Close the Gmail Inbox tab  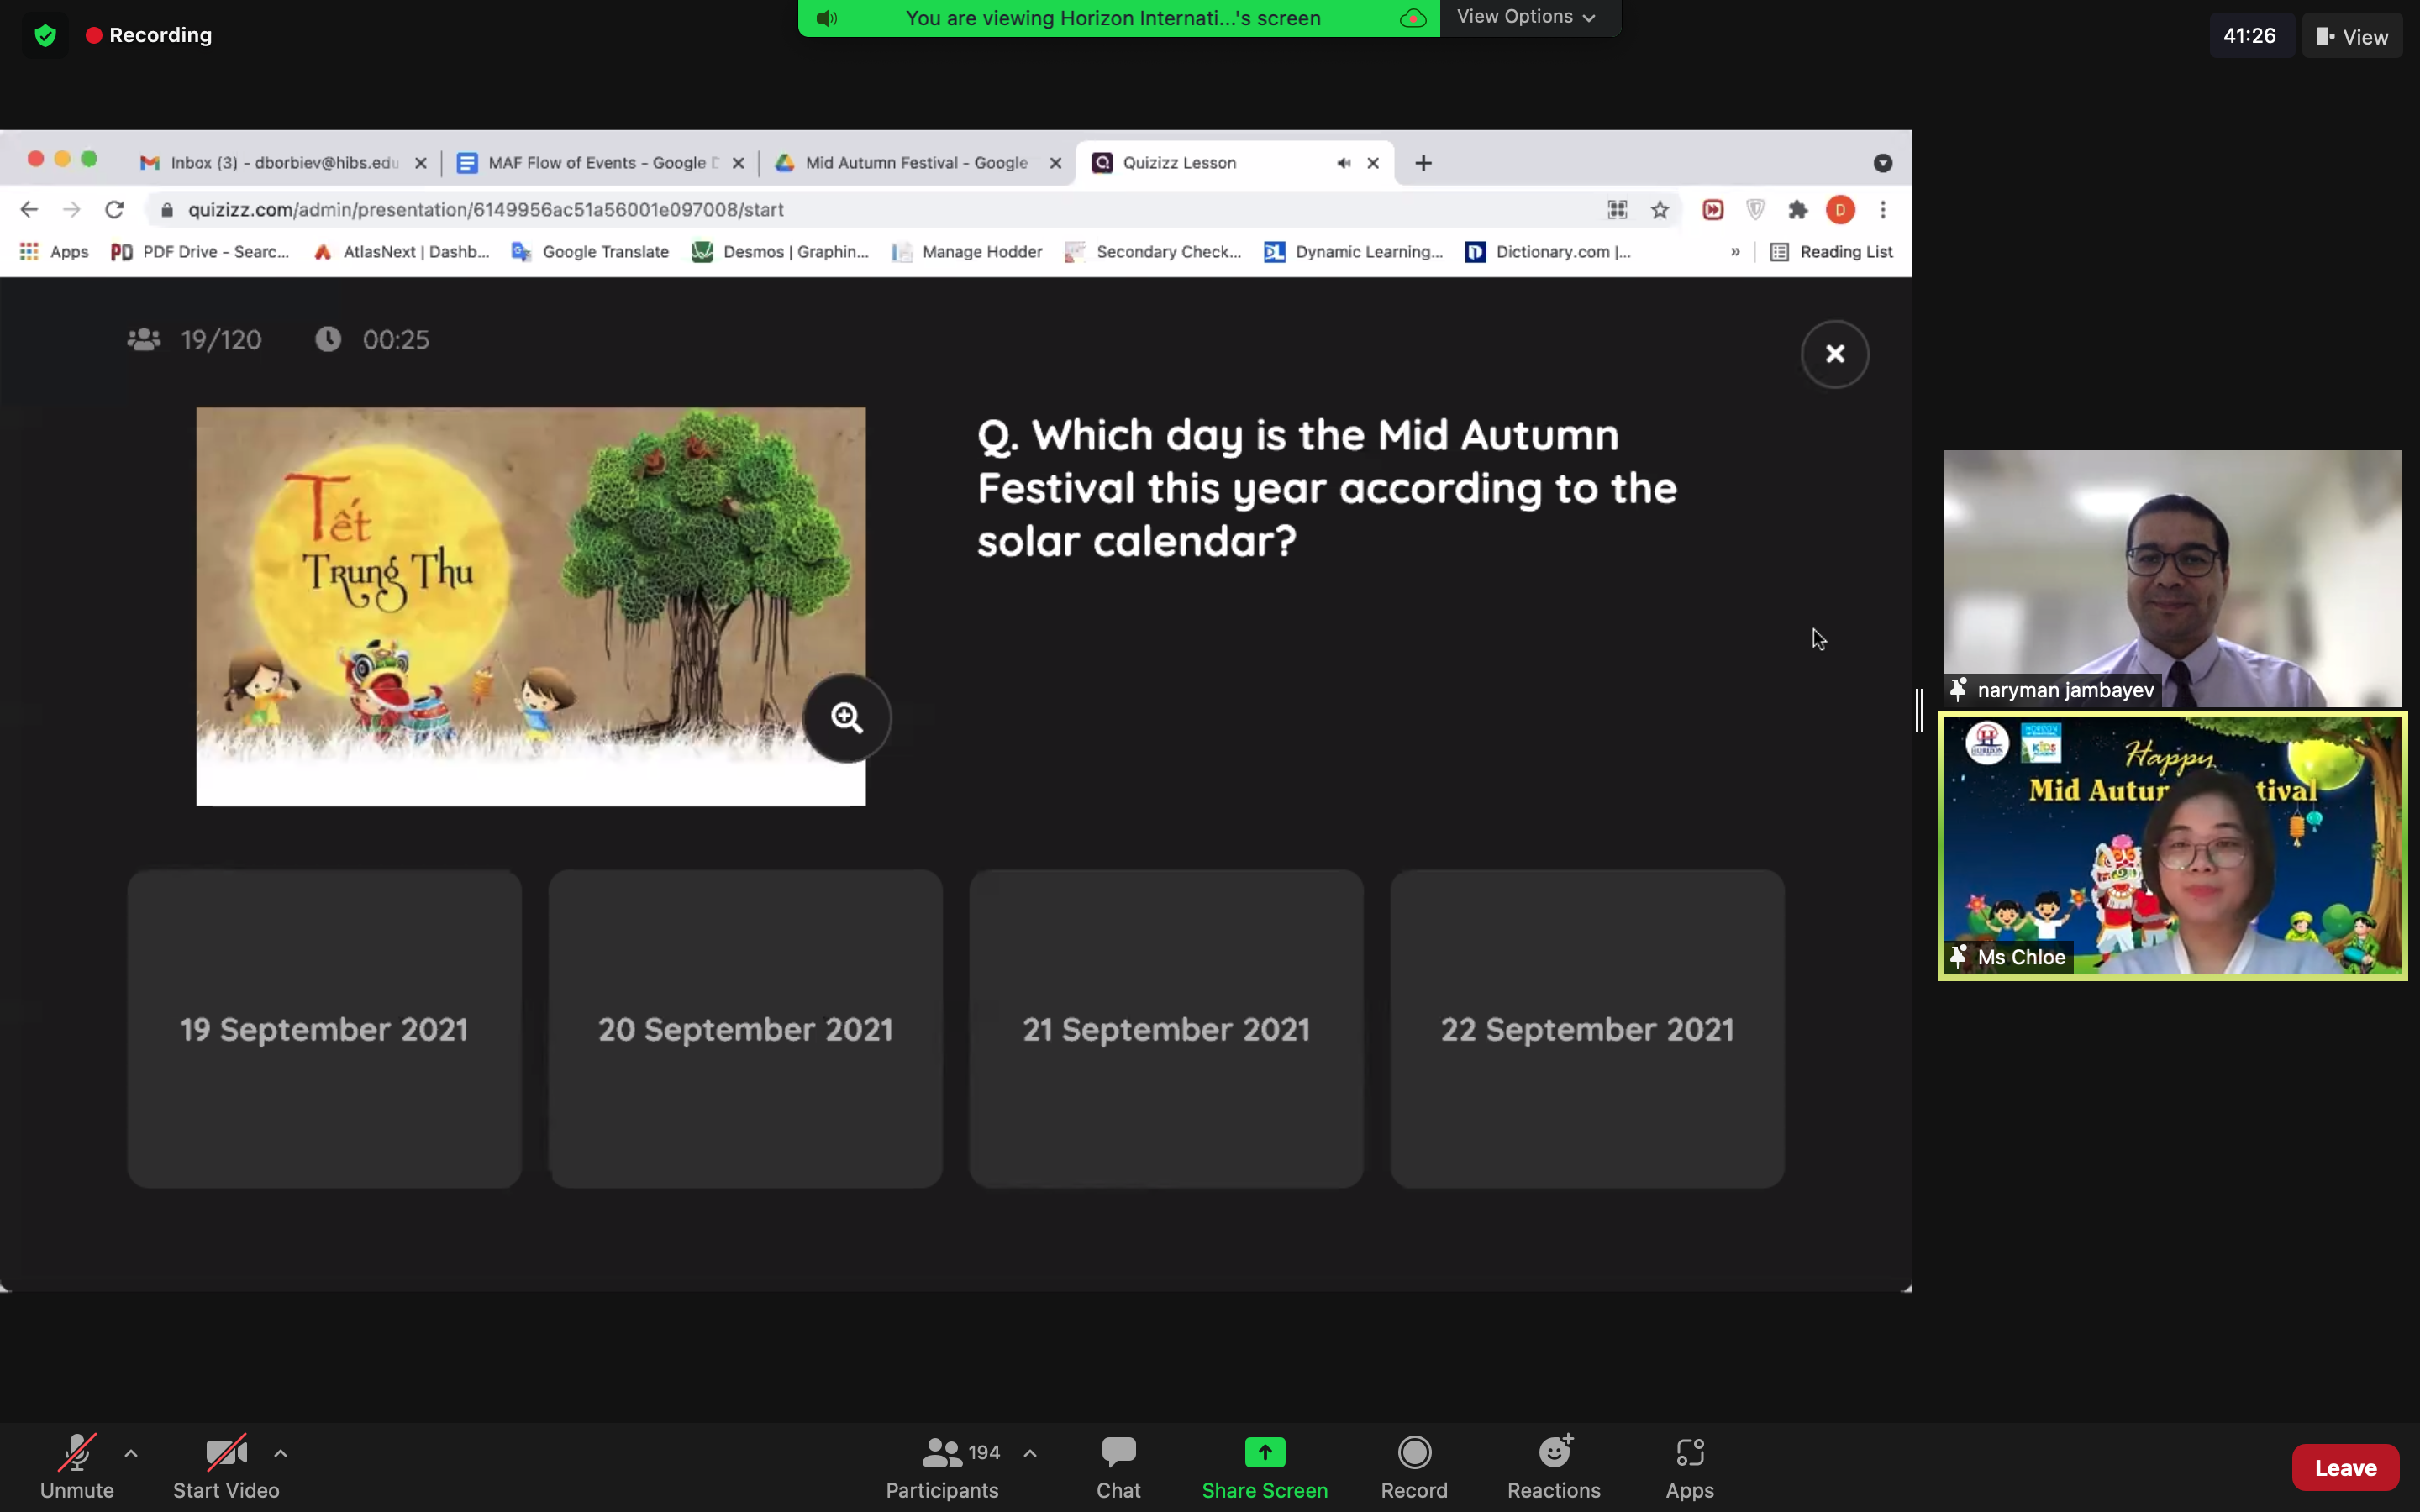(x=421, y=163)
